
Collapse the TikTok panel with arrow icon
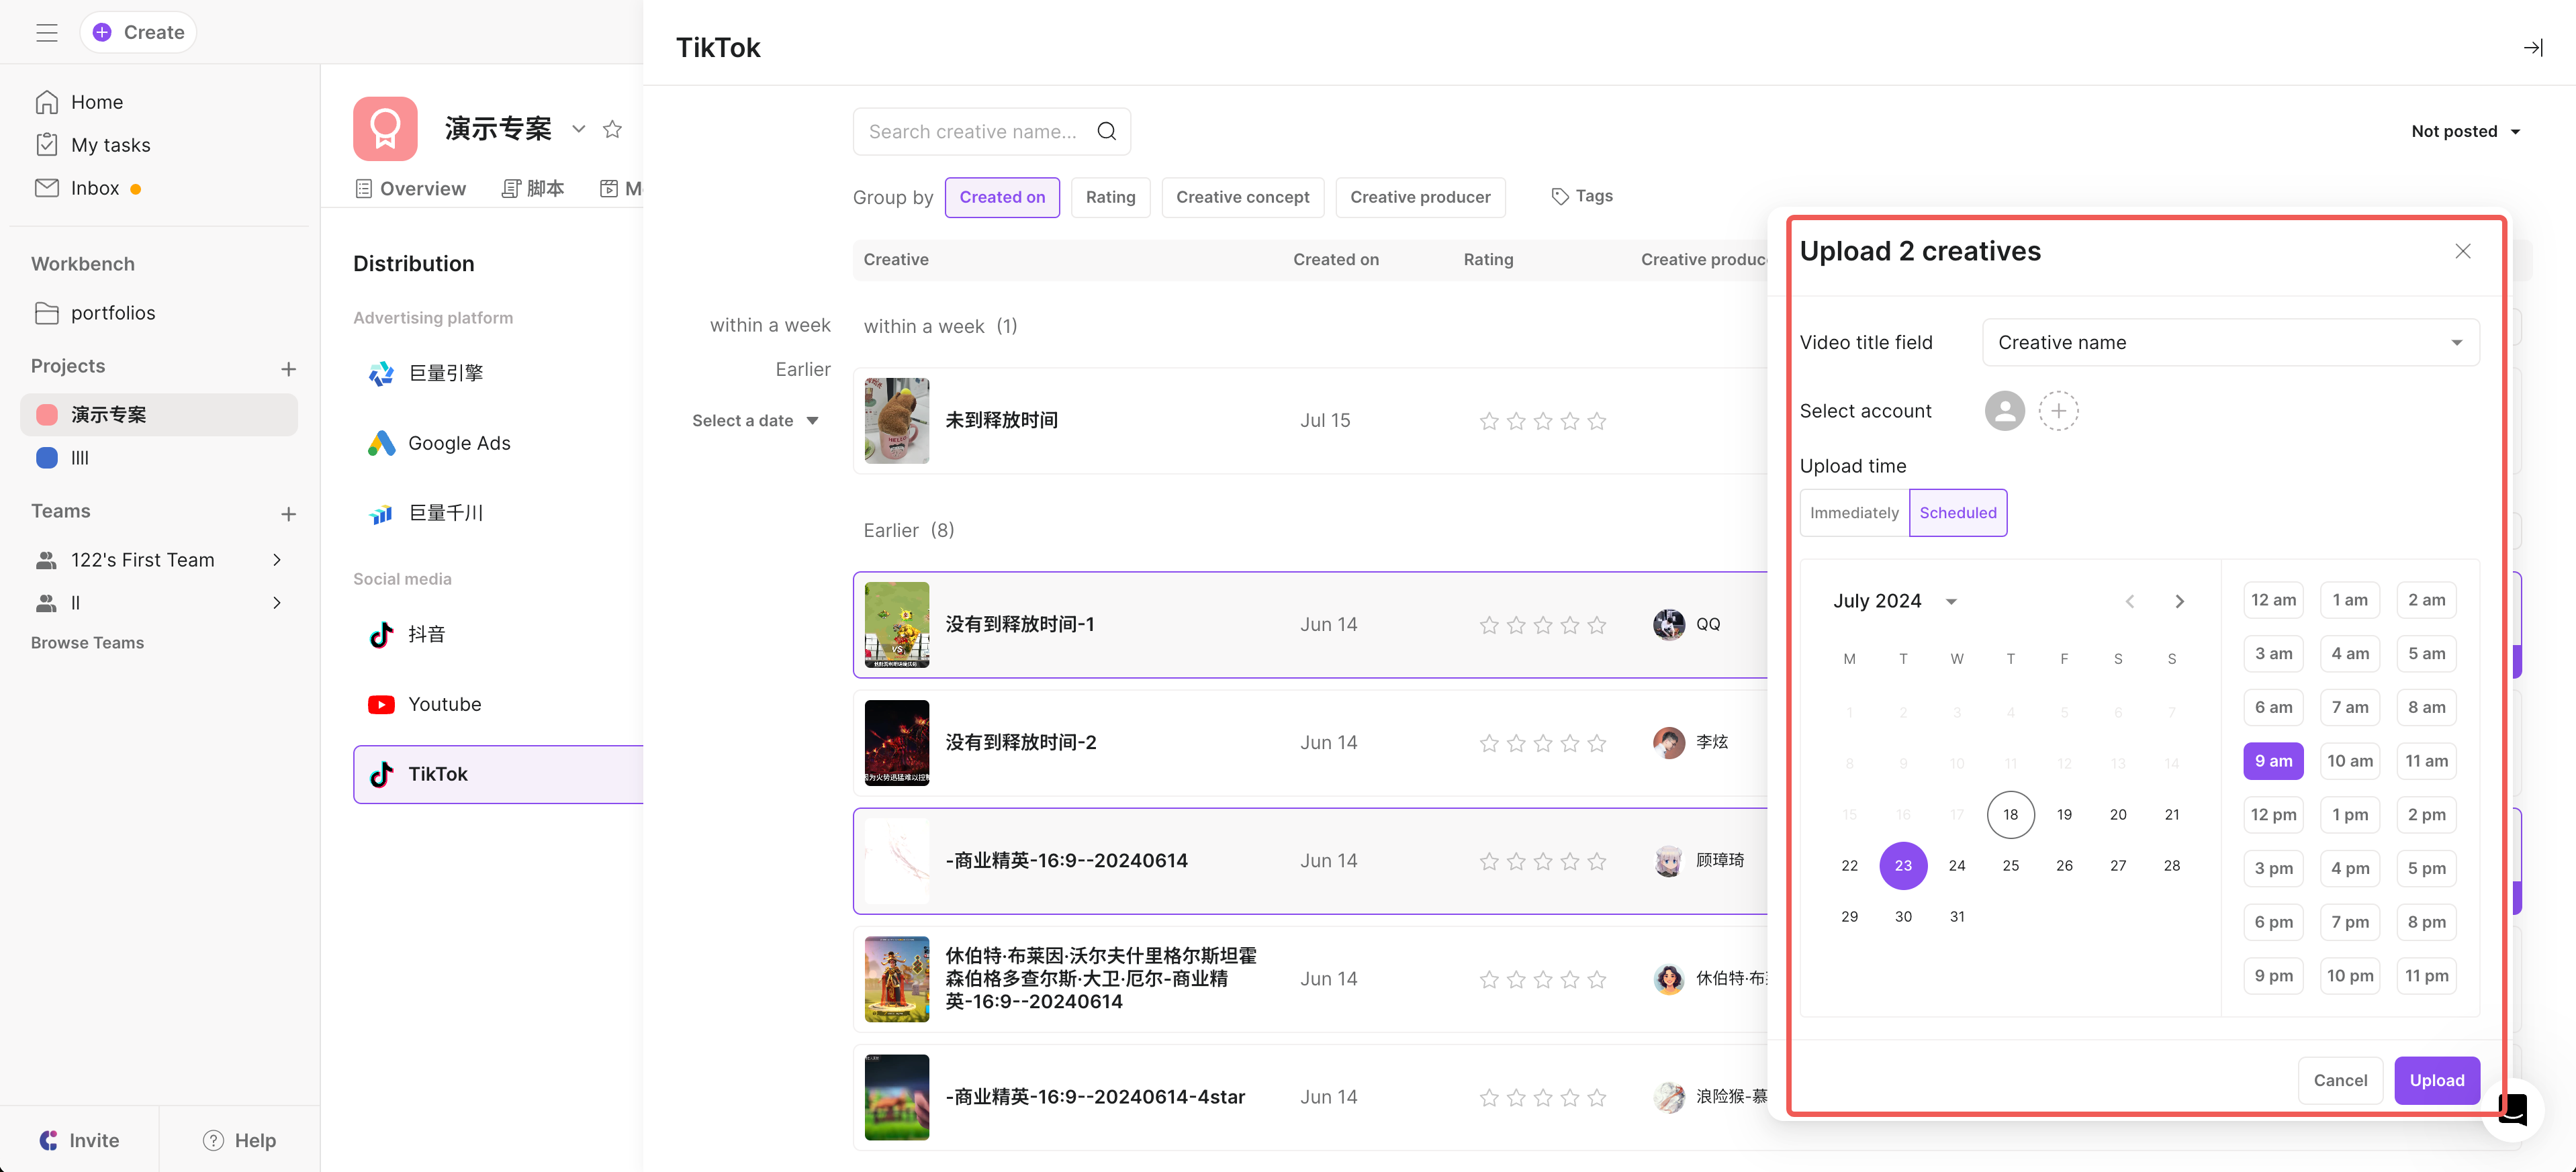coord(2532,47)
